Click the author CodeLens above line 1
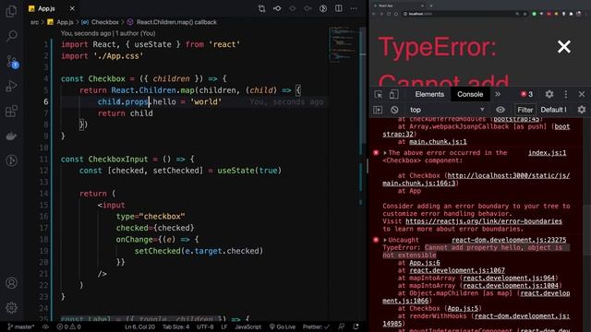 [x=108, y=33]
